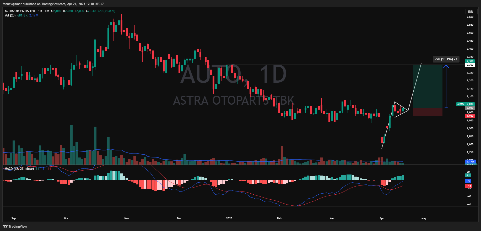Click the 2,550 price axis label
481x231 pixels.
click(x=470, y=25)
